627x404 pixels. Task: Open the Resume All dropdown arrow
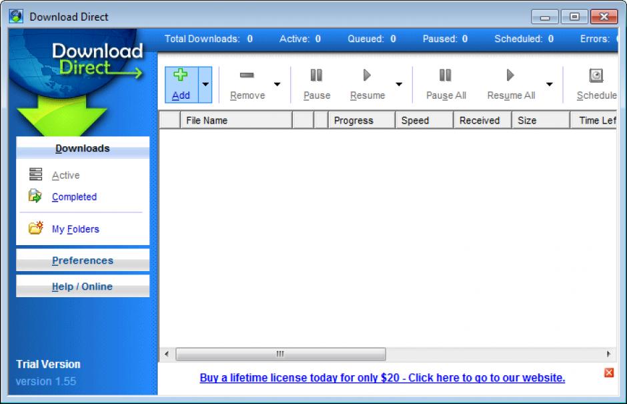pos(550,84)
